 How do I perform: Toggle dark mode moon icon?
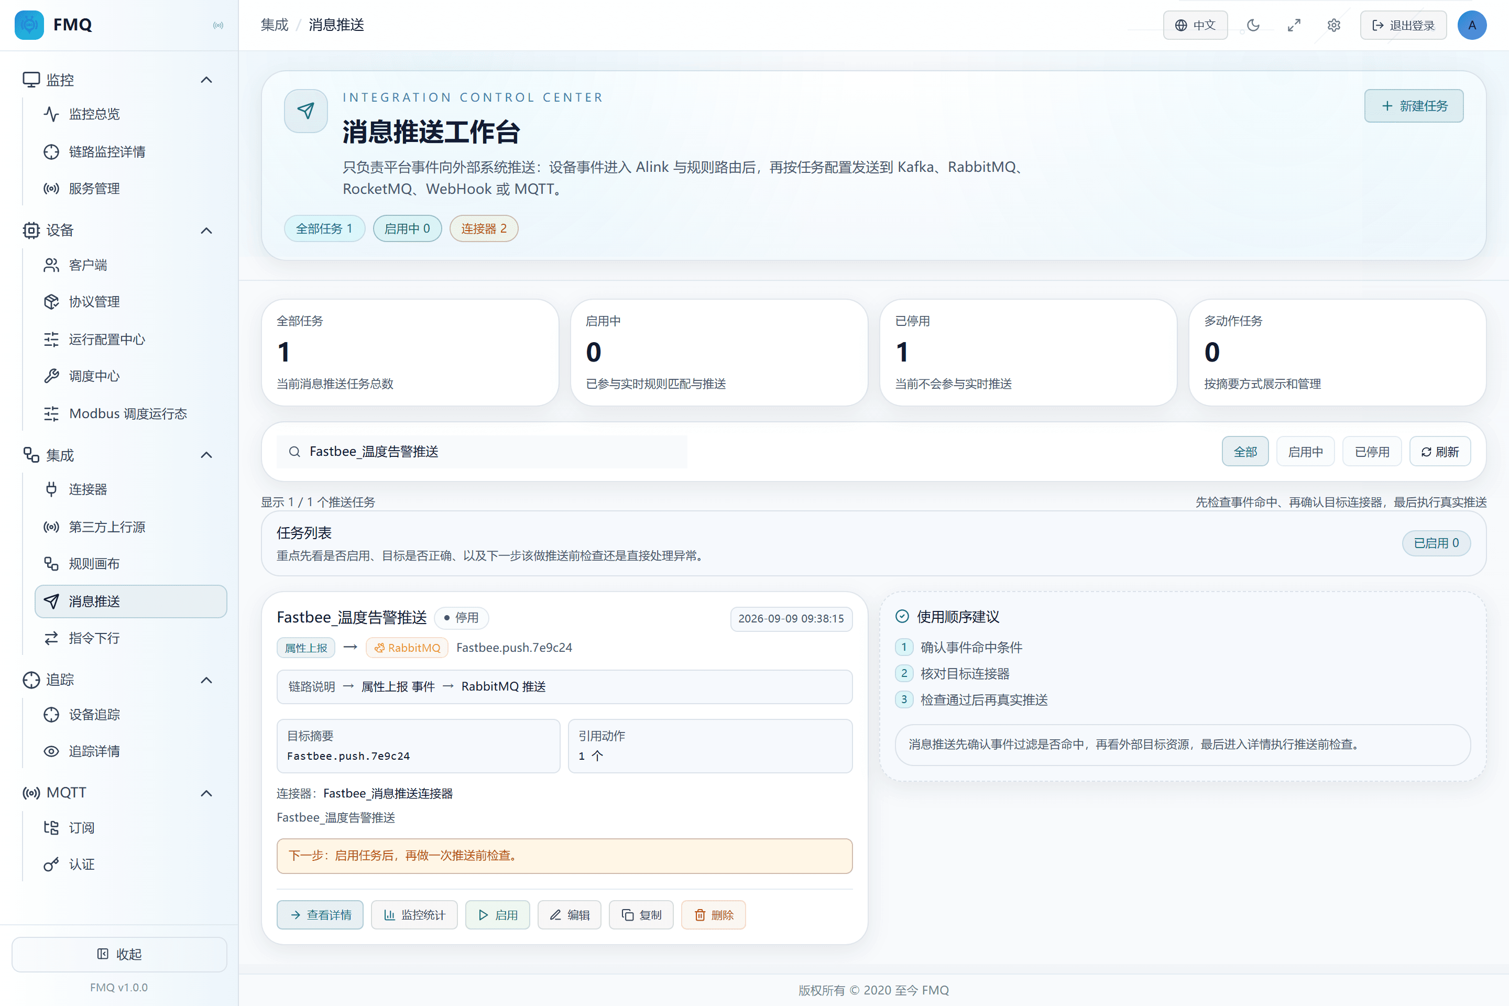(1252, 25)
